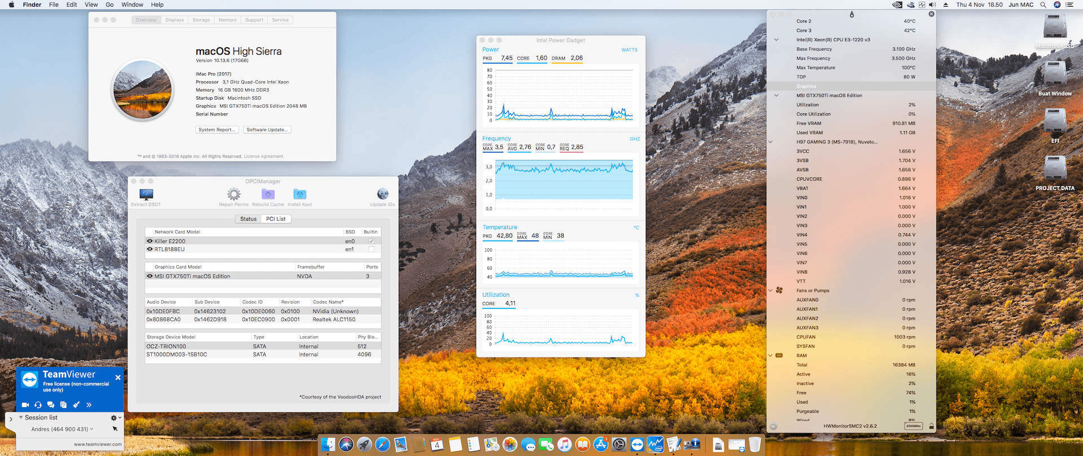Image resolution: width=1083 pixels, height=456 pixels.
Task: Open Notification Center list icon
Action: point(1069,5)
